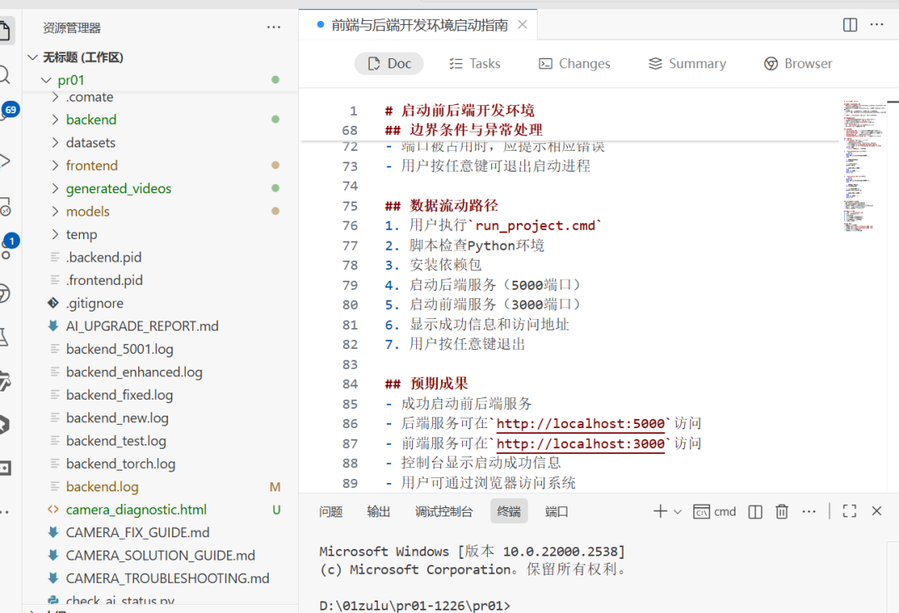Switch to the Tasks view
899x613 pixels.
point(474,63)
